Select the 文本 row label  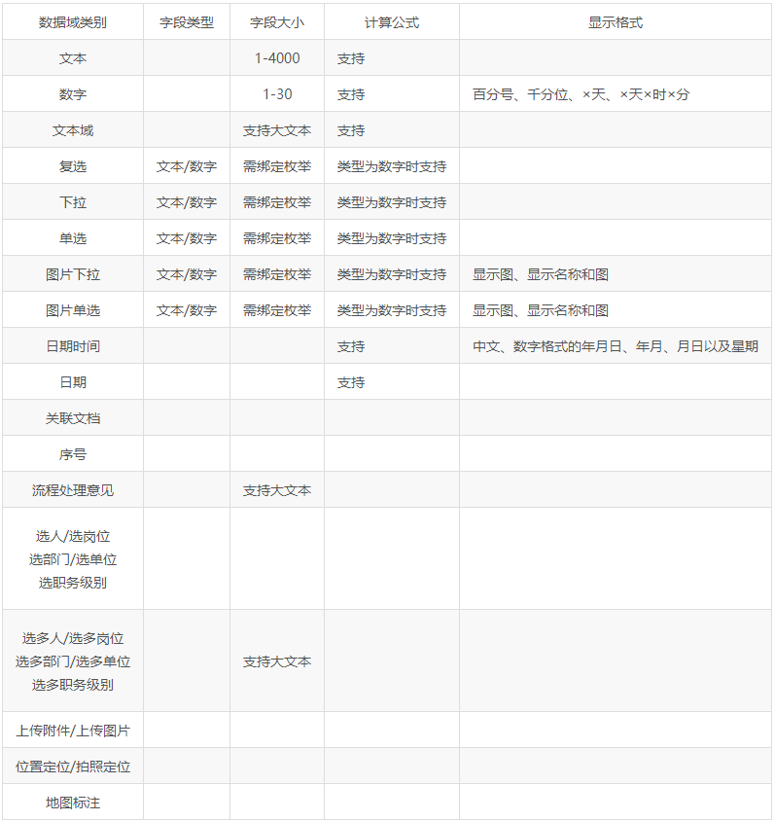click(x=73, y=58)
